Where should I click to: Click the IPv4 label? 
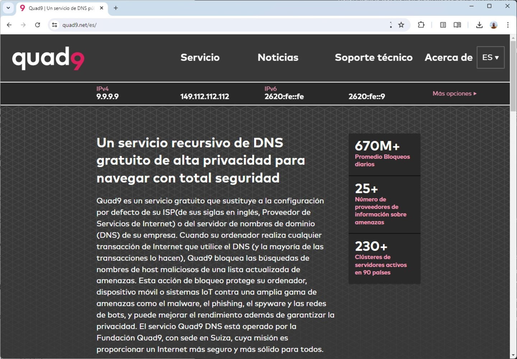(102, 89)
